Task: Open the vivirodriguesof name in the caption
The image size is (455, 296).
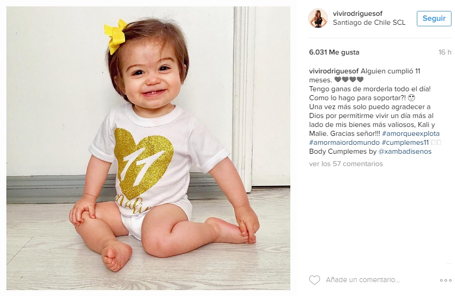Action: pyautogui.click(x=334, y=71)
